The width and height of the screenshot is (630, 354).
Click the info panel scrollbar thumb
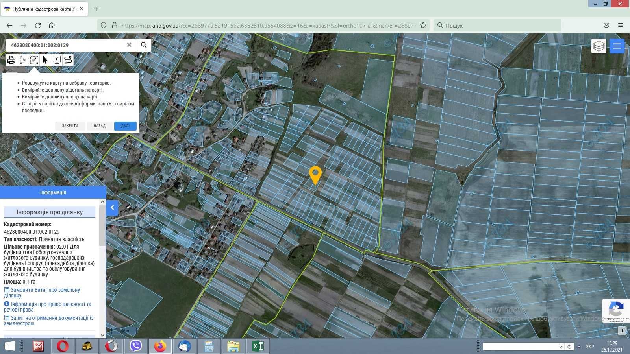click(102, 225)
